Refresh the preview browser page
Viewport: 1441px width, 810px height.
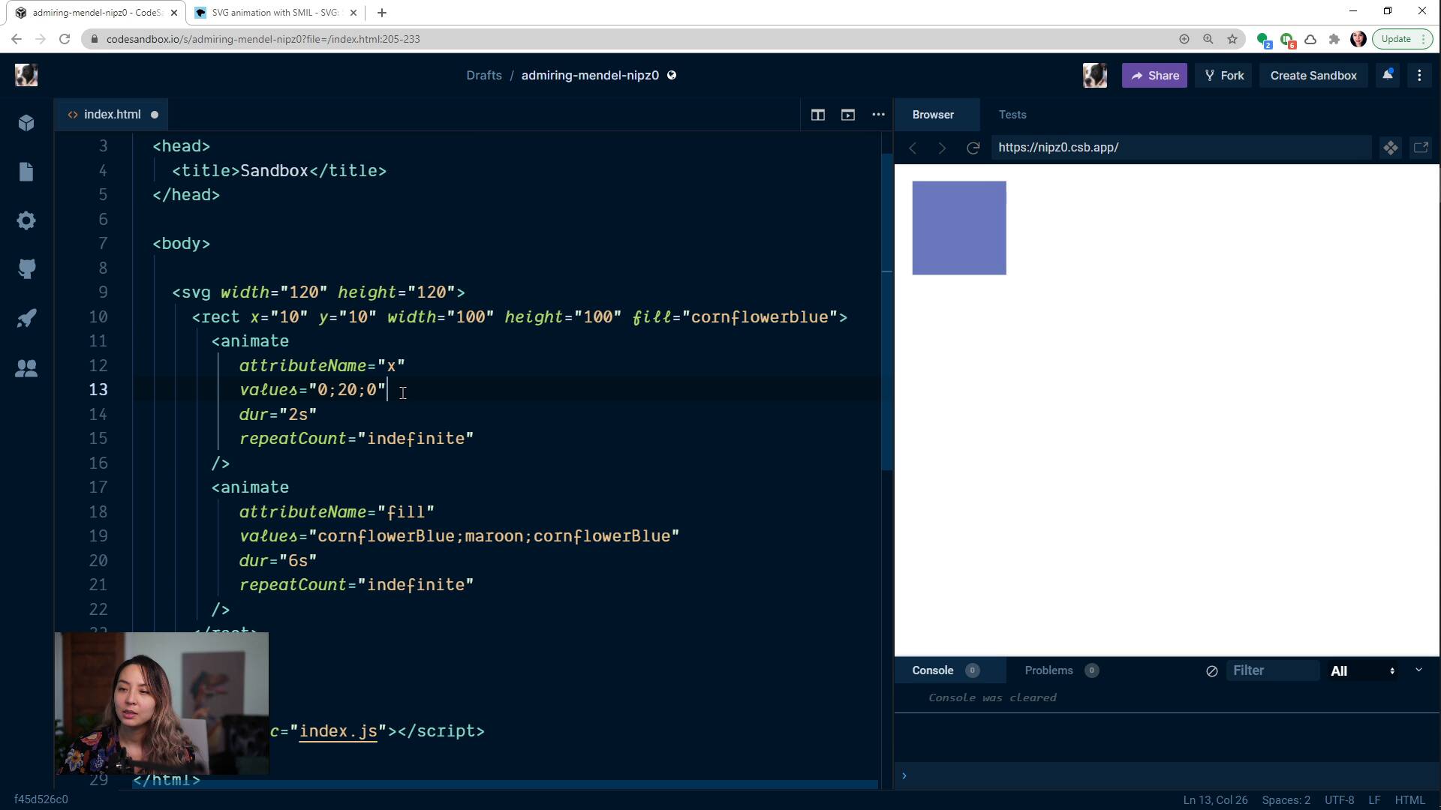point(973,148)
